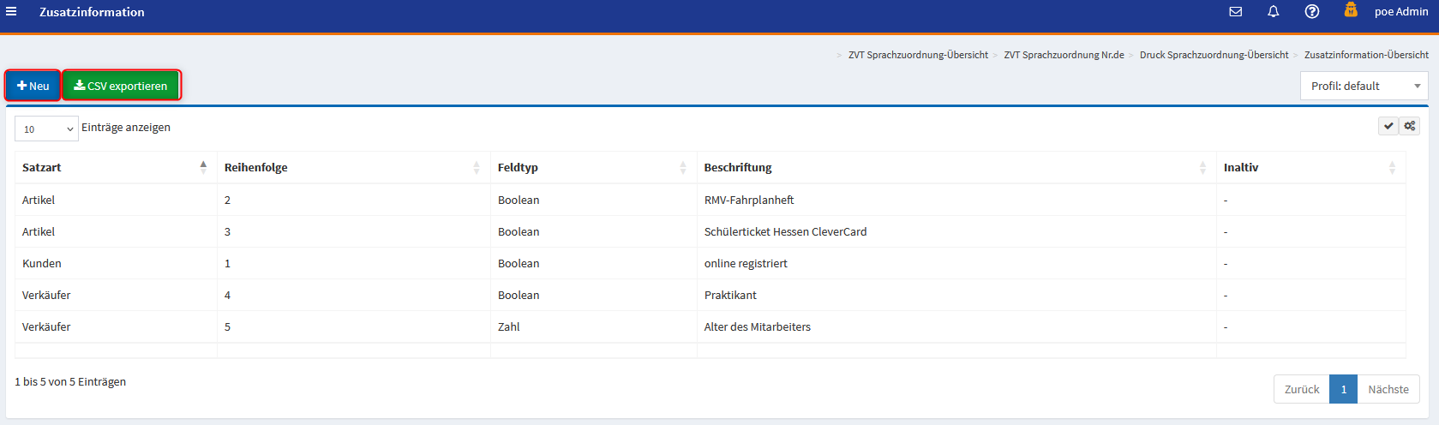Screen dimensions: 1439x425
Task: Click the Nächste pagination button
Action: coord(1388,389)
